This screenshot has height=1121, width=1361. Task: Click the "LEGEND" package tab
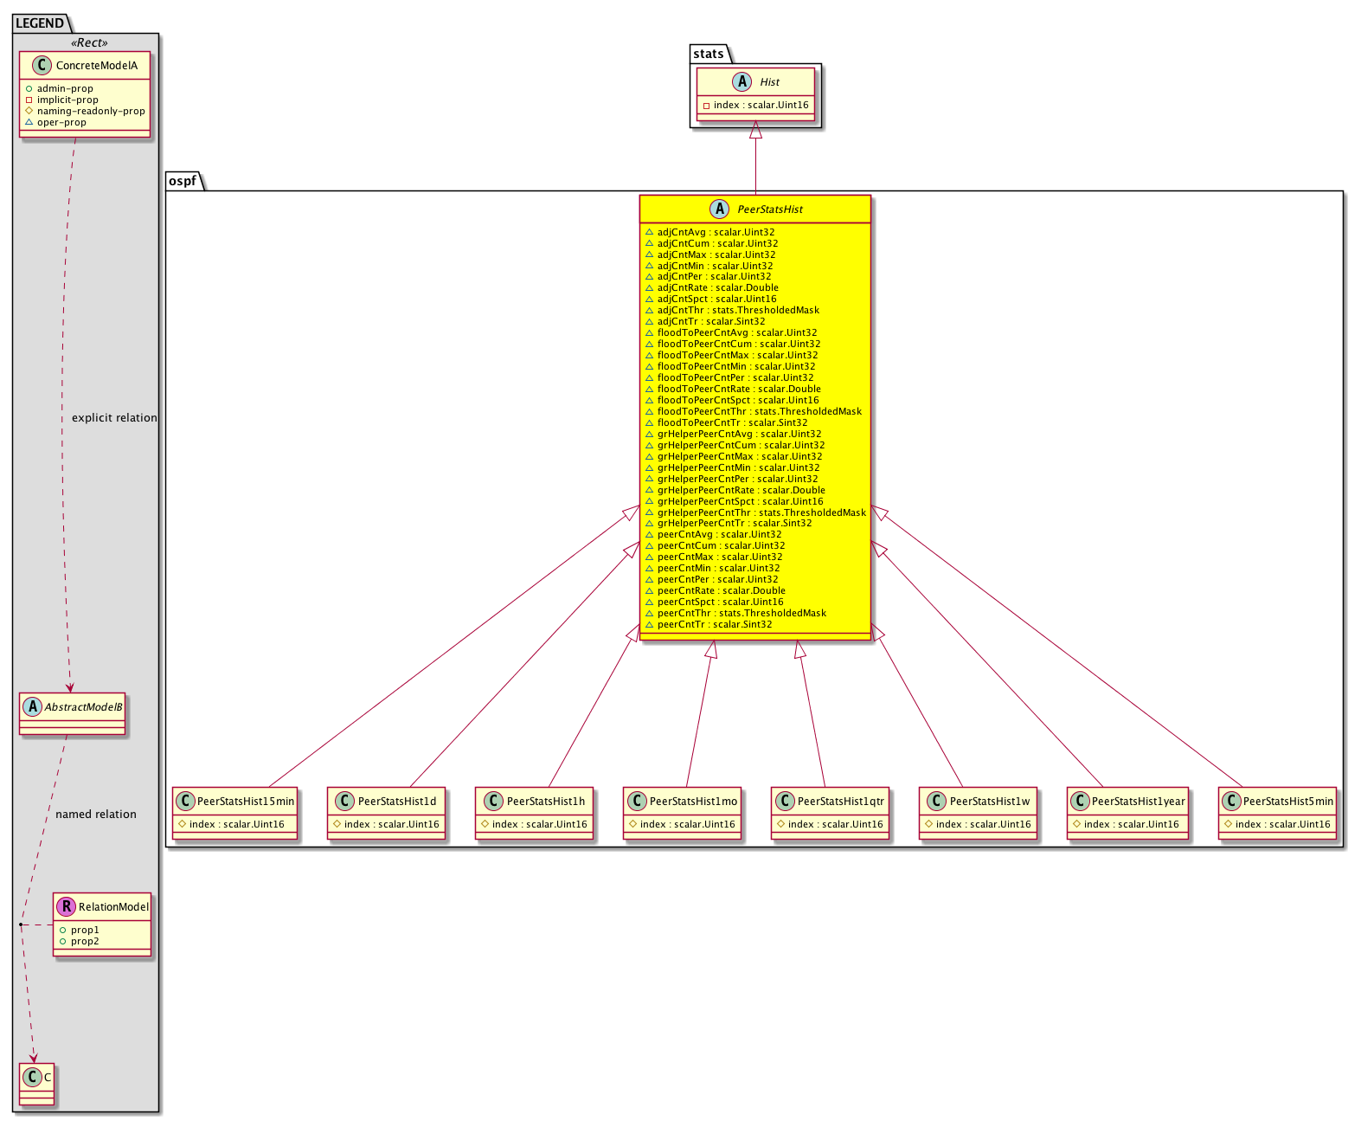coord(39,23)
